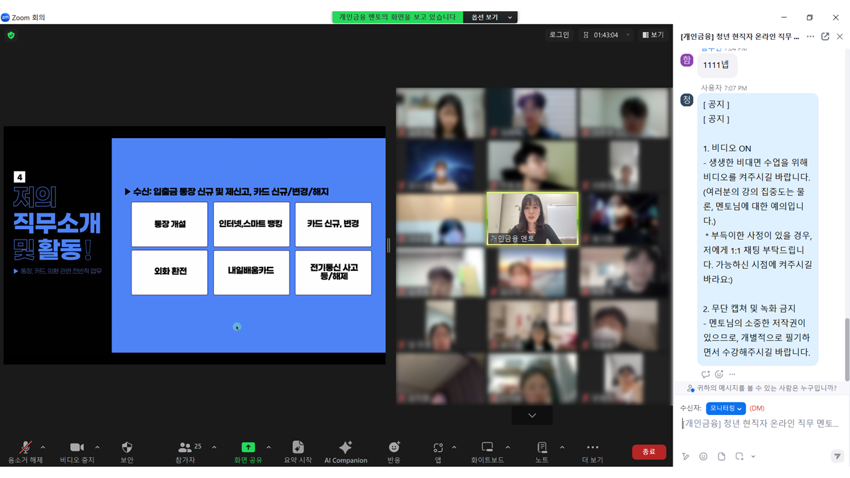
Task: Click the 인터넷,스마트 뱅킹 box on the slide
Action: tap(251, 224)
